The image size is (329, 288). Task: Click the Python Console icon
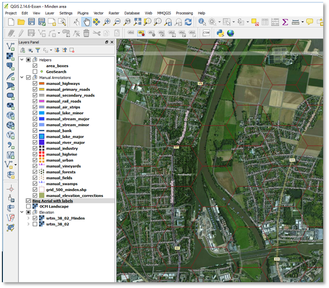(220, 33)
